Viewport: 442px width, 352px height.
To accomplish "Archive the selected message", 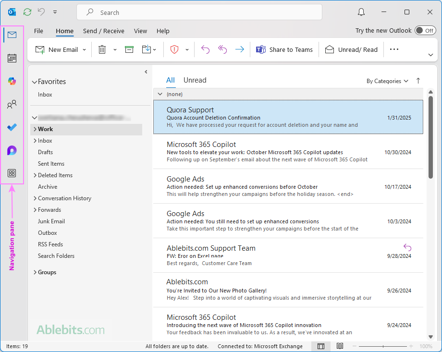I will [129, 49].
